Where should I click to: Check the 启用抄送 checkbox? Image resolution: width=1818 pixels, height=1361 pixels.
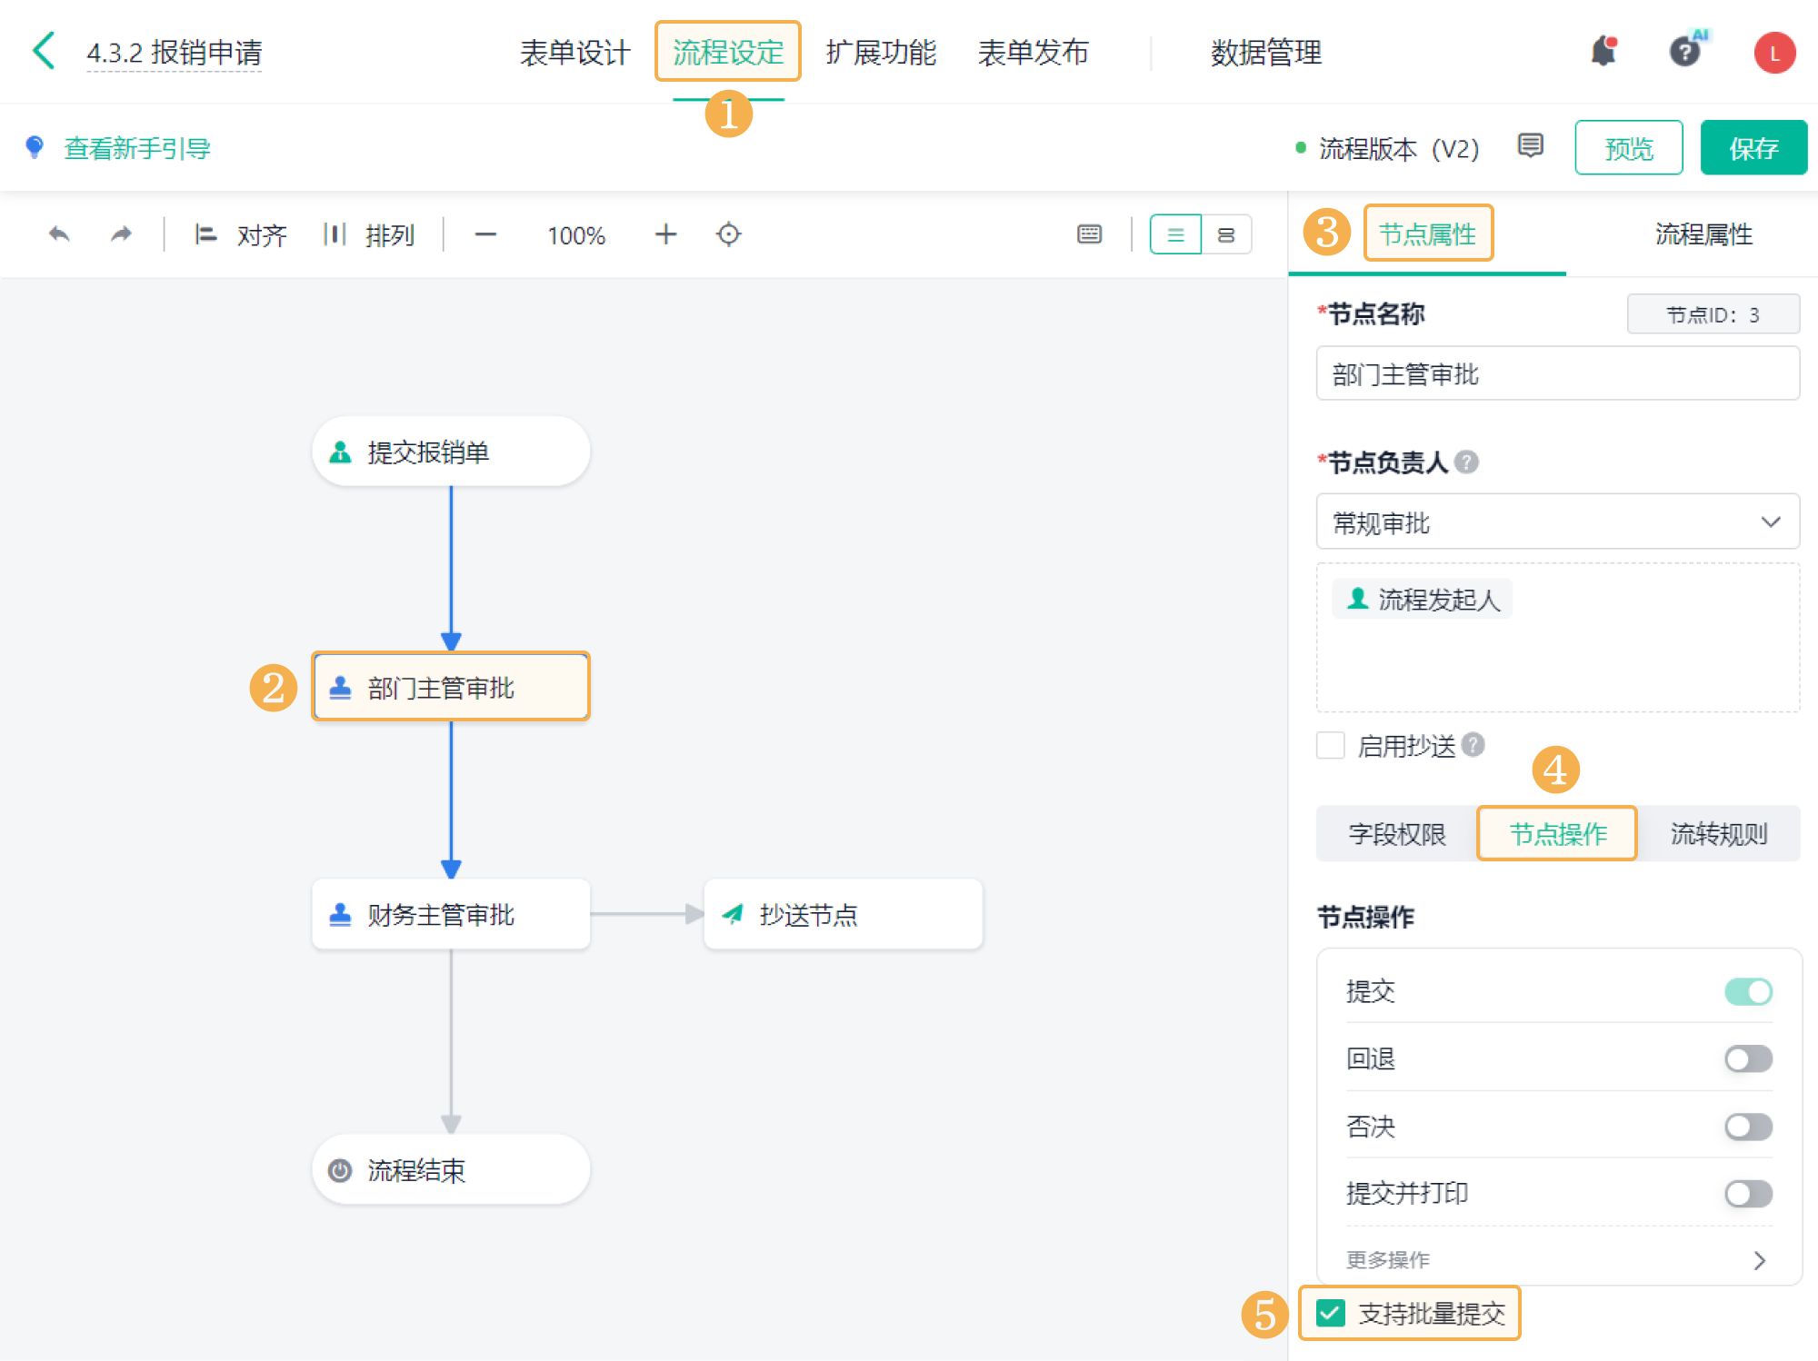(1331, 746)
